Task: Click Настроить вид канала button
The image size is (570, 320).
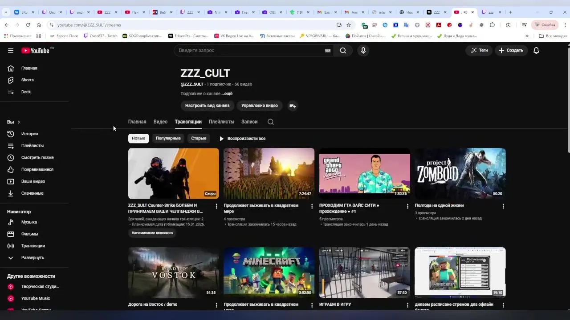Action: coord(208,106)
